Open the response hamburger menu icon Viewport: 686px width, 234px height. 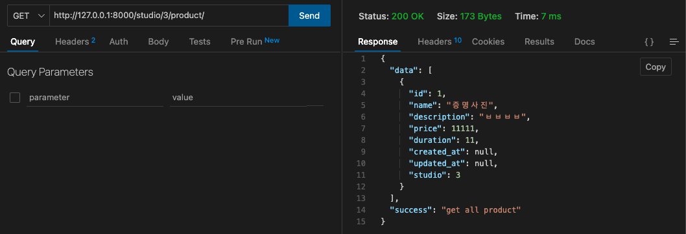pyautogui.click(x=674, y=42)
